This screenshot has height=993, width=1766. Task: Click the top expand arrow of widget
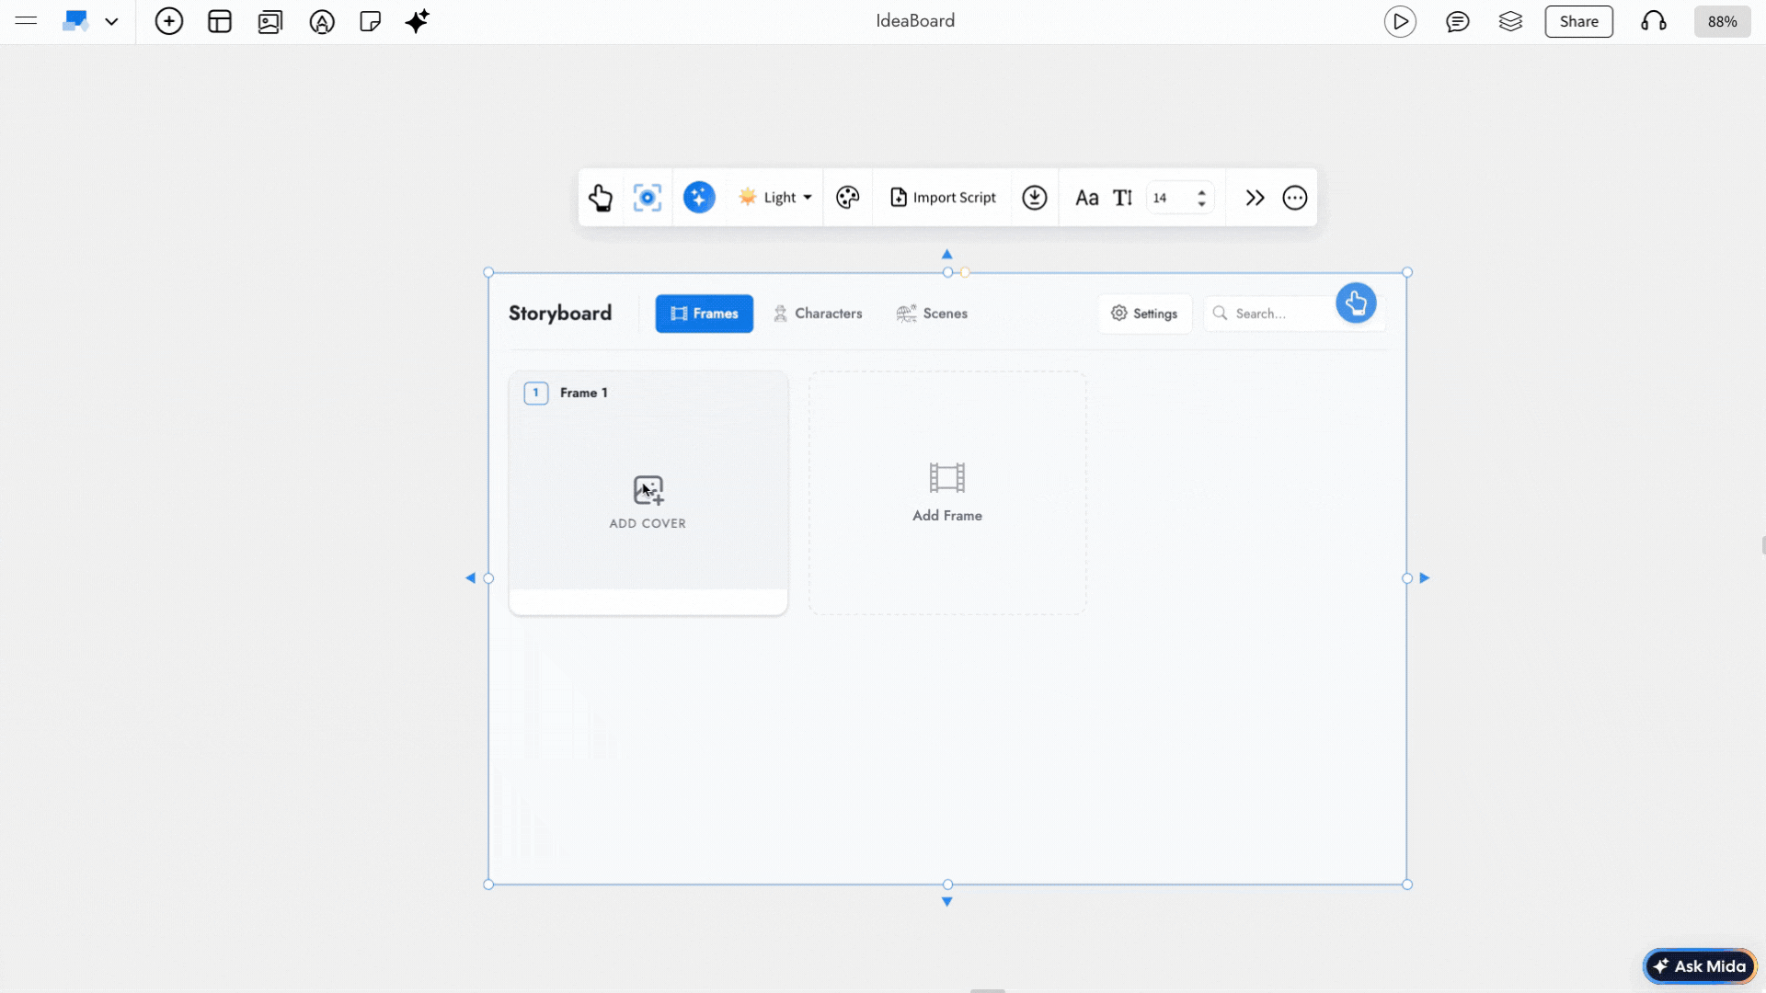tap(946, 254)
